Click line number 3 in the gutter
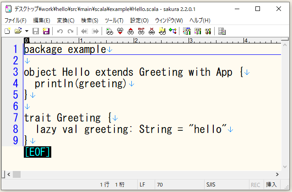Screen dimensions: 292x192 click(x=15, y=72)
